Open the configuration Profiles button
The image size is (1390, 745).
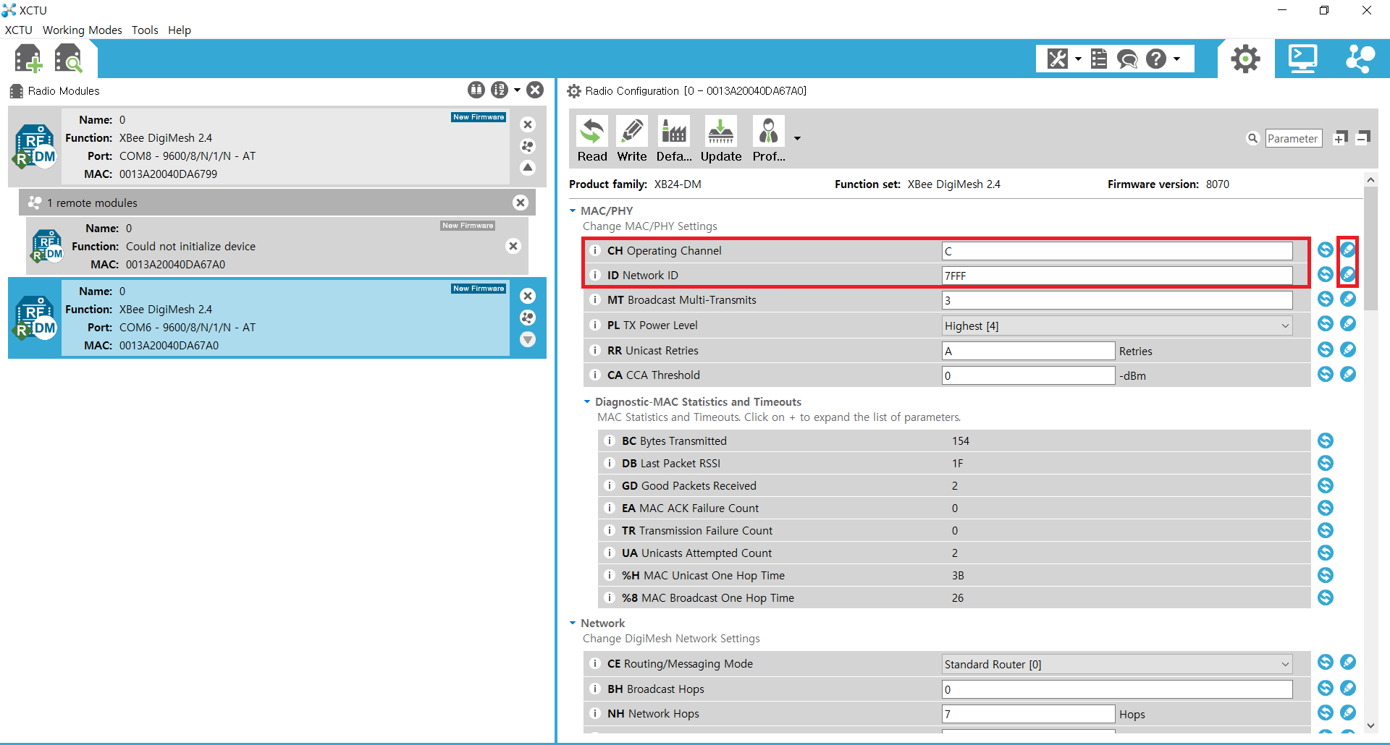769,140
